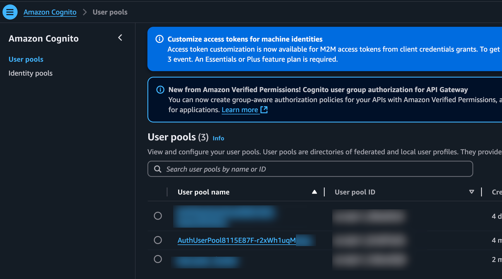Sort by User pool ID dropdown arrow
Image resolution: width=502 pixels, height=279 pixels.
point(472,192)
